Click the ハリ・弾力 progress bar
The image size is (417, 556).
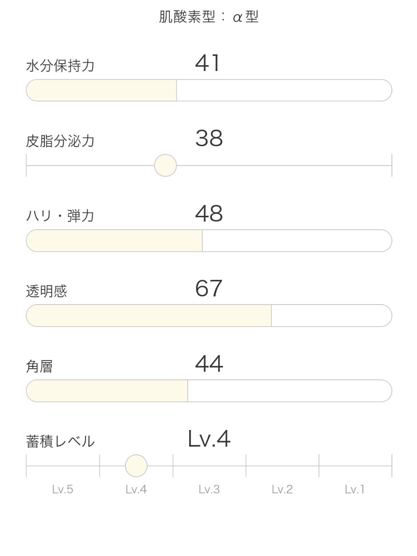[208, 240]
